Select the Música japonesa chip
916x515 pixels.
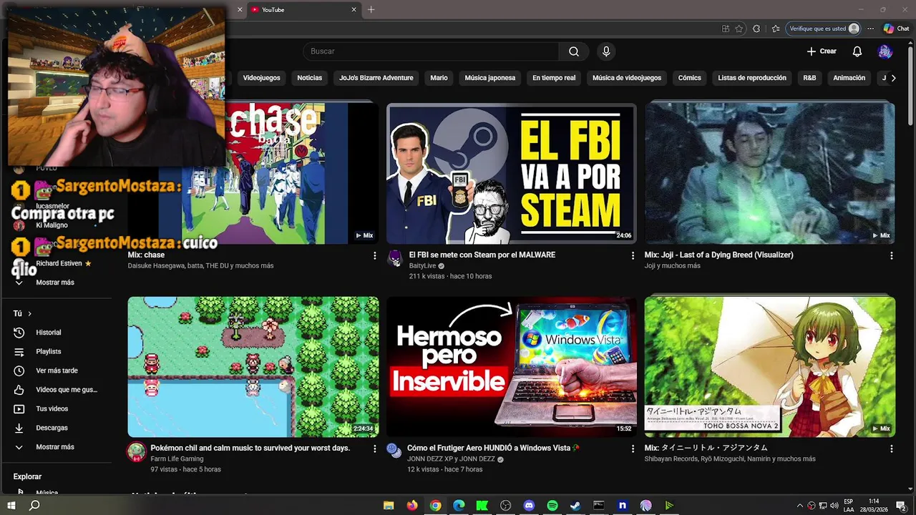tap(490, 78)
